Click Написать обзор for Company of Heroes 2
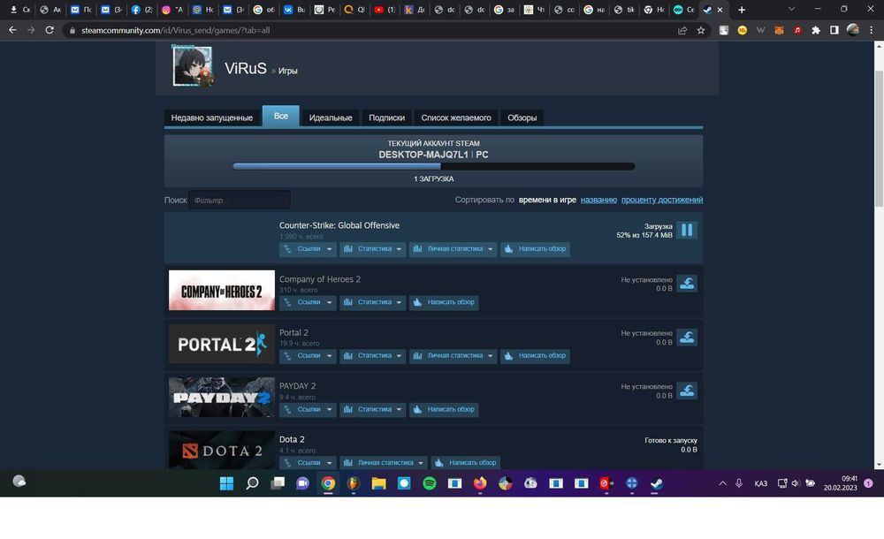 [x=444, y=303]
